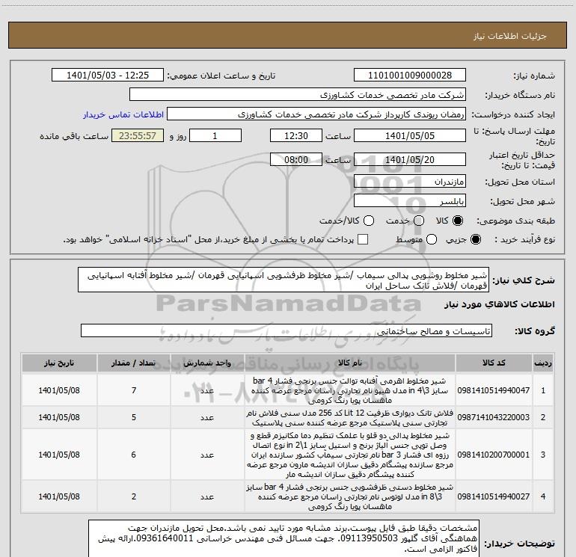Click the کد کالا column header
This screenshot has width=576, height=557.
point(494,363)
